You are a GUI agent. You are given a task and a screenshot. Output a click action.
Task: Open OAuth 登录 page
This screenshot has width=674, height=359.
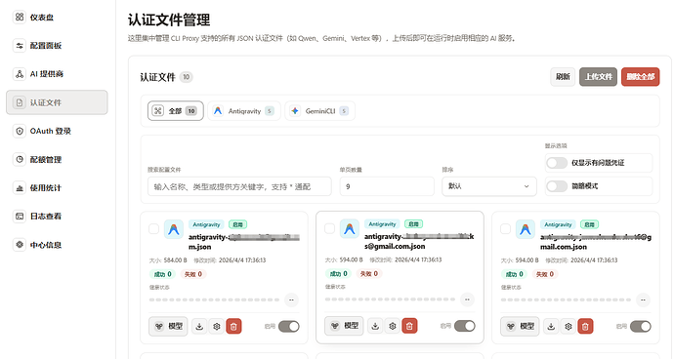tap(57, 131)
